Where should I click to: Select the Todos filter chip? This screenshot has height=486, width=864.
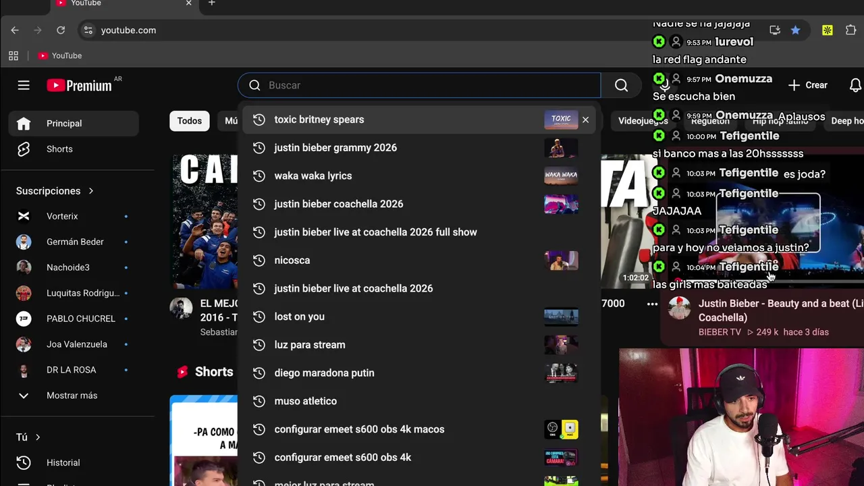pyautogui.click(x=190, y=121)
